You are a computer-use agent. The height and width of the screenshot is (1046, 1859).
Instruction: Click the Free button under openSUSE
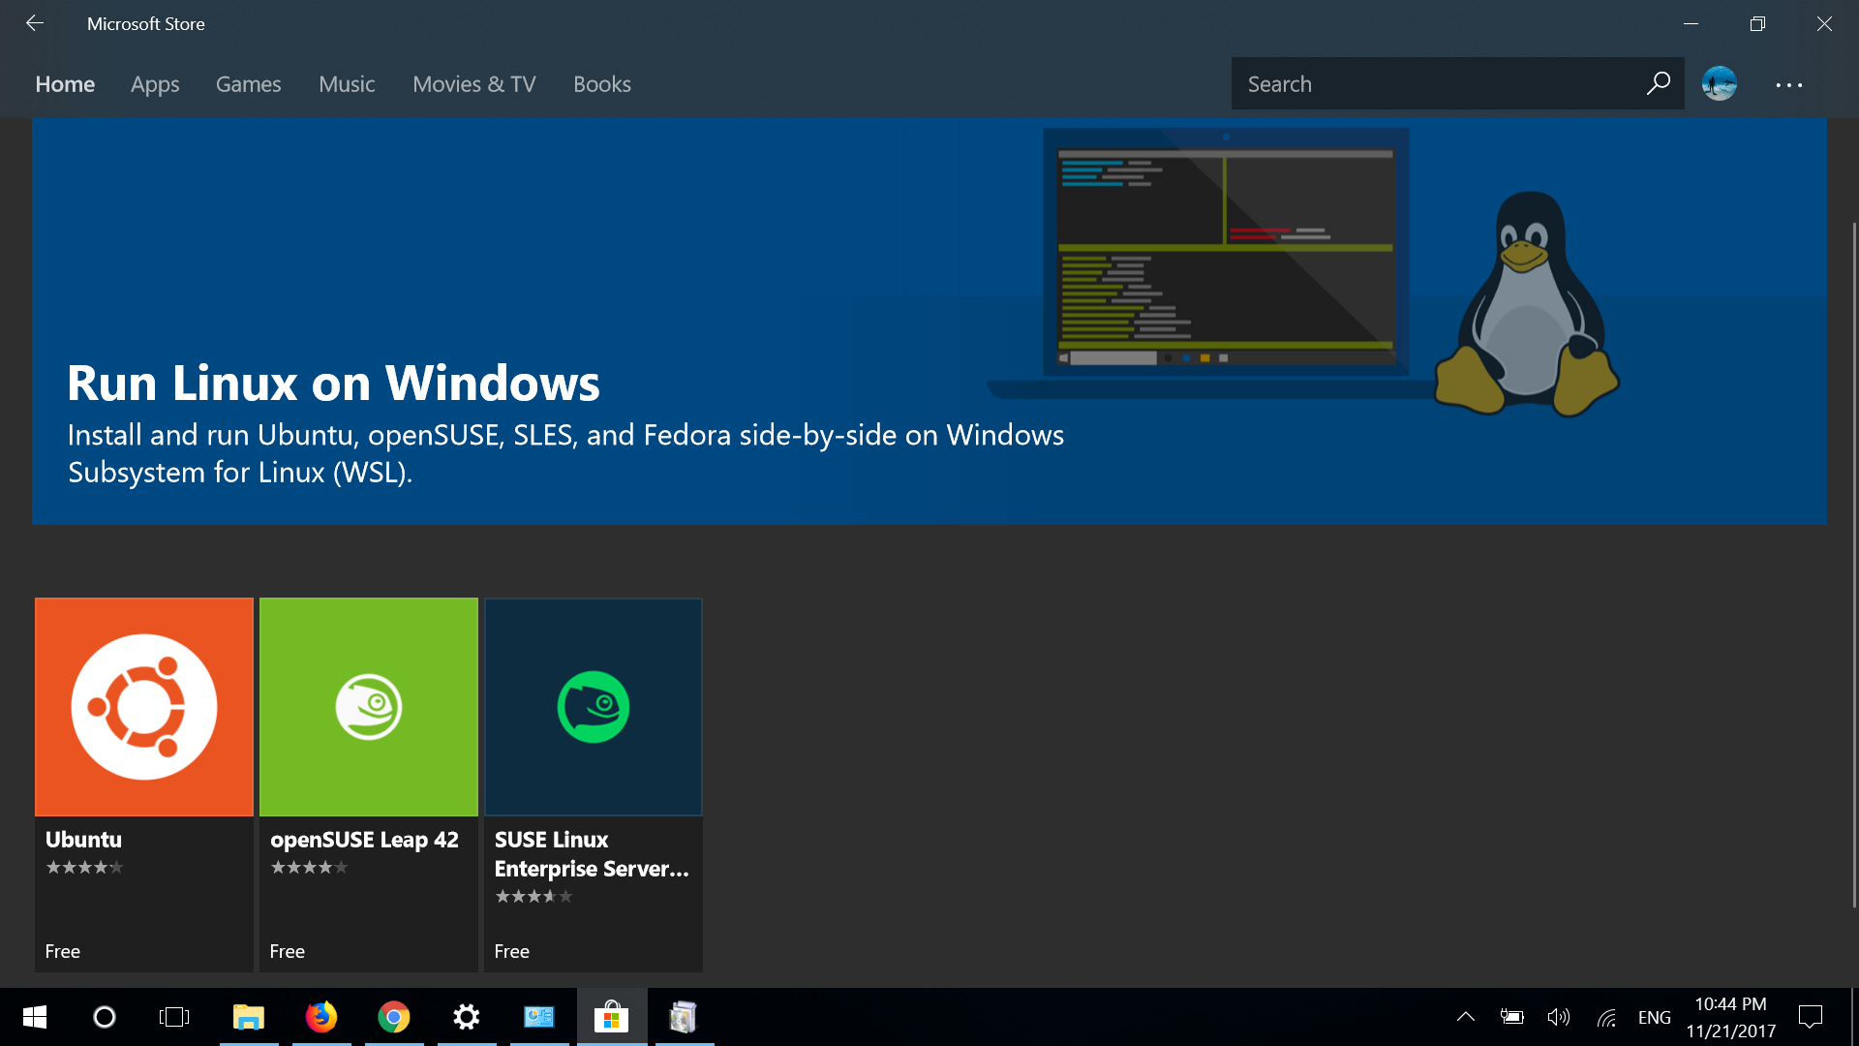click(288, 950)
